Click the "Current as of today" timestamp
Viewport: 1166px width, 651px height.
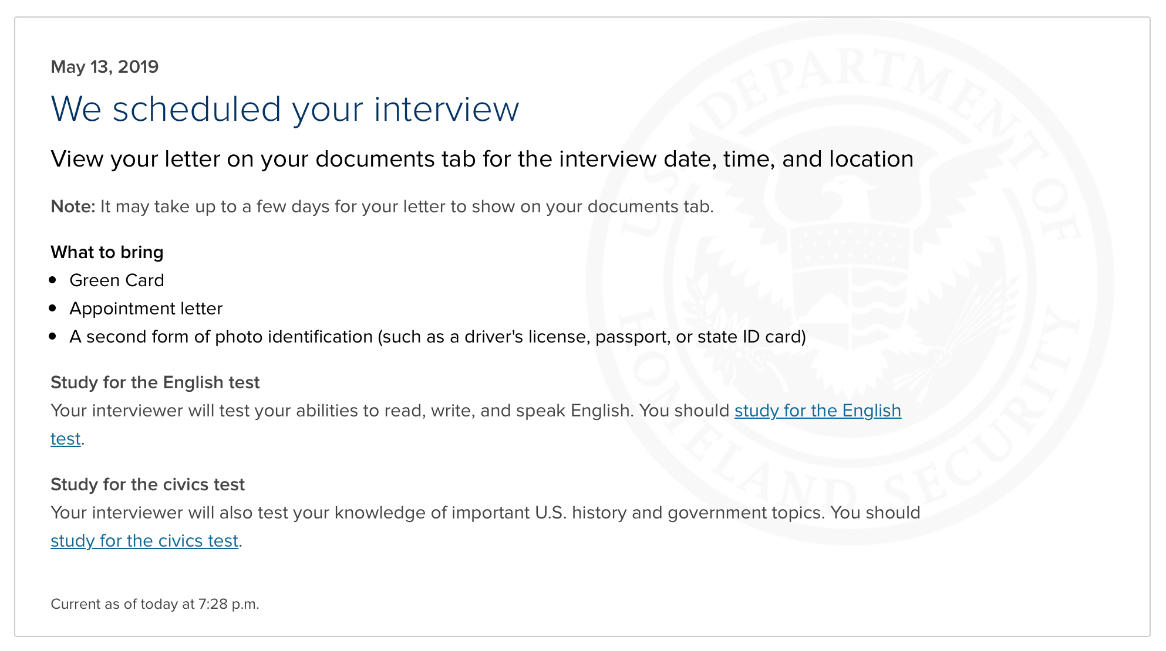pyautogui.click(x=155, y=604)
